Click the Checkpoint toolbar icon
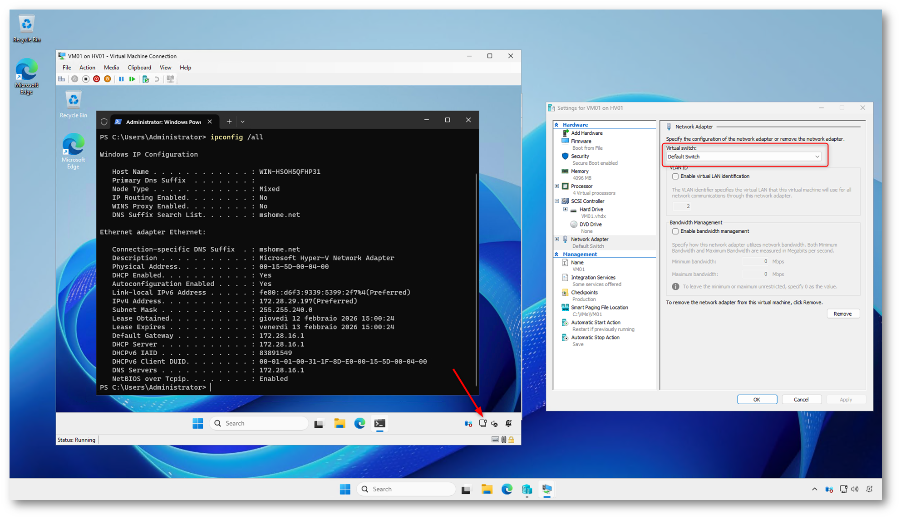Screen dimensions: 901x519 pos(146,79)
